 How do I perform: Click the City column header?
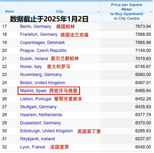(x=60, y=12)
